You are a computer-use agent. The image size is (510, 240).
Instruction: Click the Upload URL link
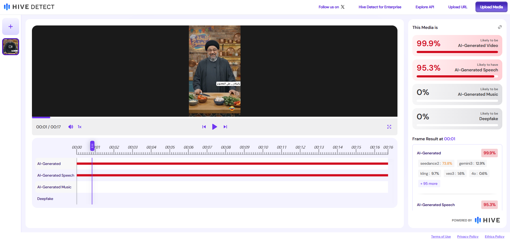tap(458, 7)
